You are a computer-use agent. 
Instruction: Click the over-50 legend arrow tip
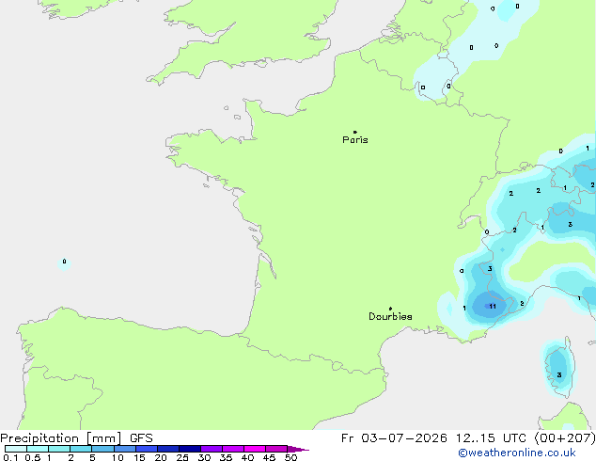[x=298, y=449]
